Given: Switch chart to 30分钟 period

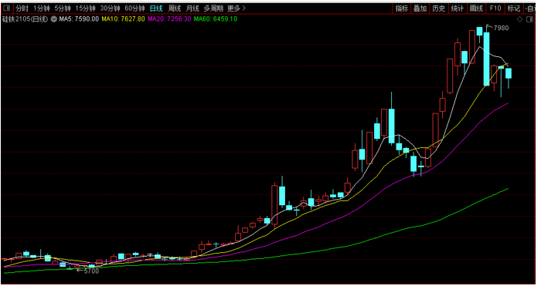Looking at the screenshot, I should click(110, 8).
